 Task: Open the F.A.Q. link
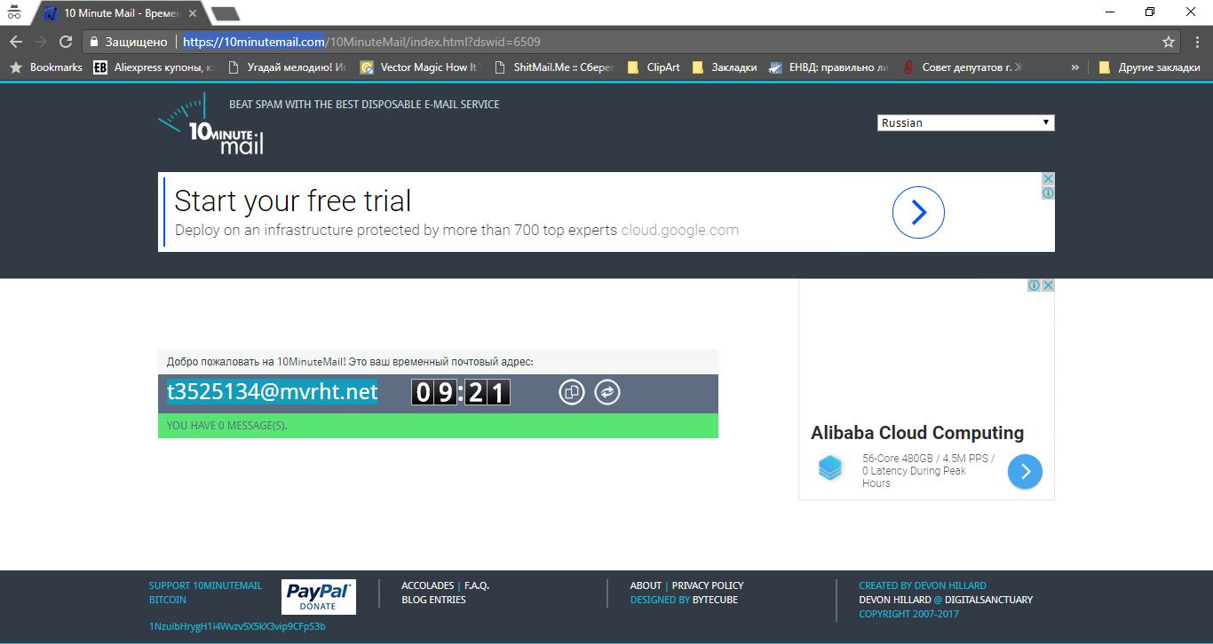coord(477,585)
